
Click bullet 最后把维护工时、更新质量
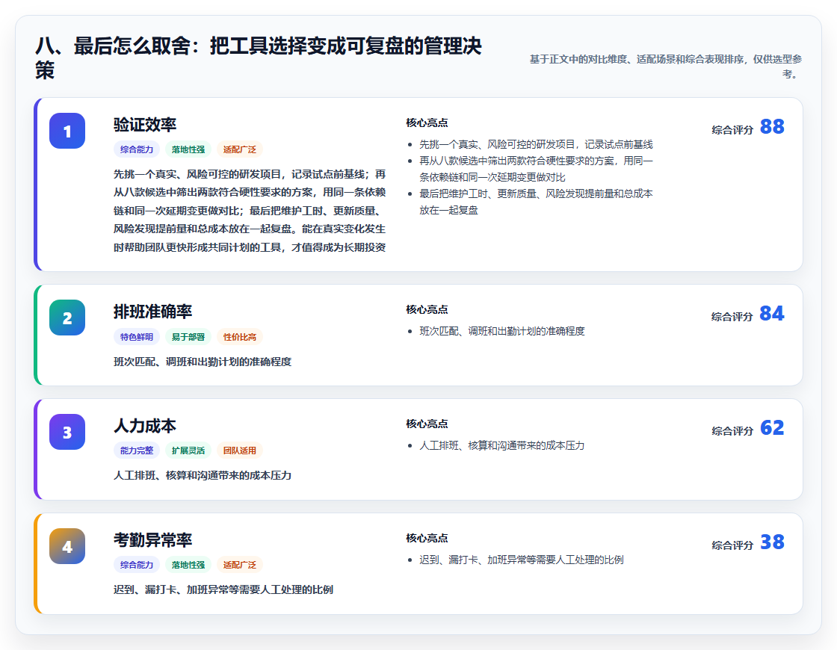tap(536, 202)
